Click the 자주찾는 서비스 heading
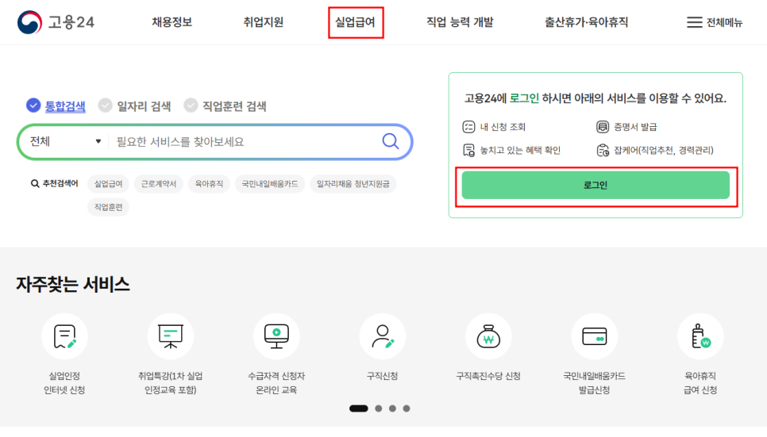This screenshot has width=767, height=437. point(73,284)
